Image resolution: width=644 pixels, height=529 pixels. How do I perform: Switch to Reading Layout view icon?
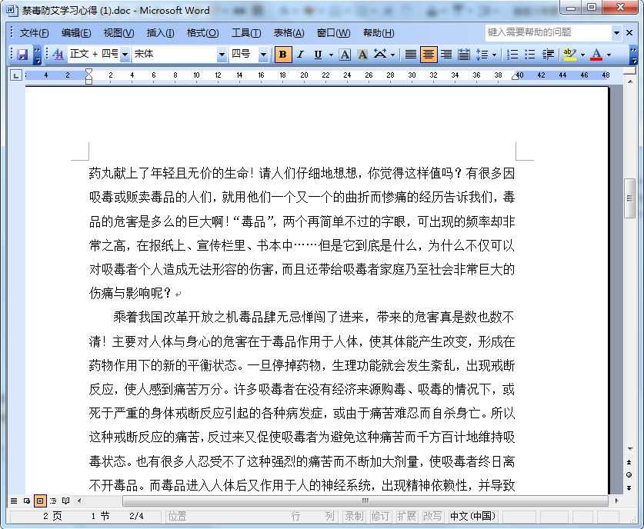pos(65,501)
